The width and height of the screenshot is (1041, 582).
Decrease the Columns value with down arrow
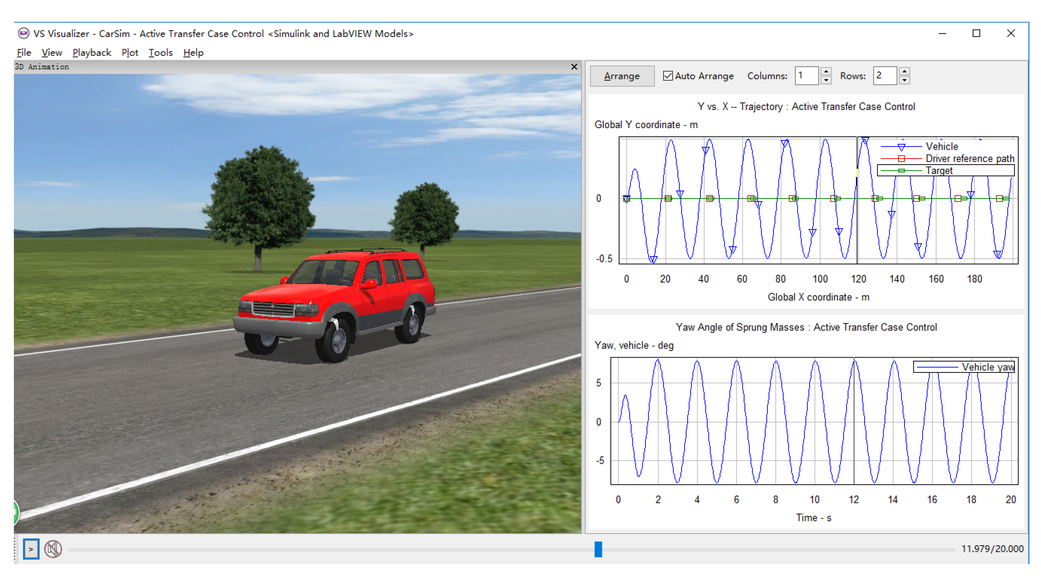tap(826, 80)
